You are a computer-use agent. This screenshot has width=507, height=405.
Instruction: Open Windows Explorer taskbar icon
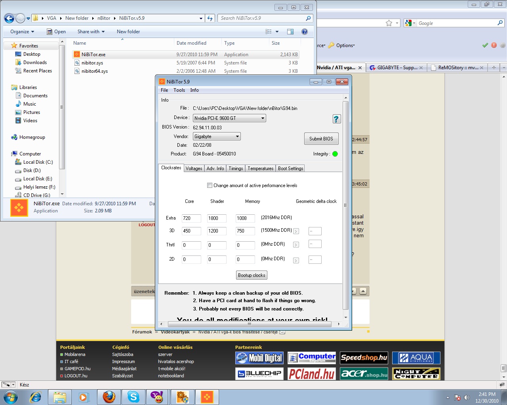coord(60,397)
